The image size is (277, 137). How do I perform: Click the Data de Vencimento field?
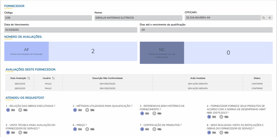pyautogui.click(x=71, y=30)
